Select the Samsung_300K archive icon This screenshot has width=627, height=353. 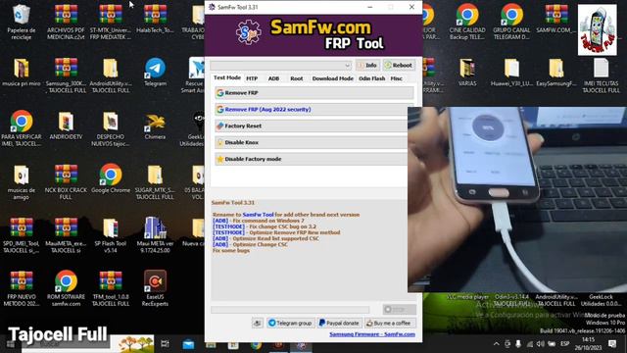pyautogui.click(x=66, y=76)
